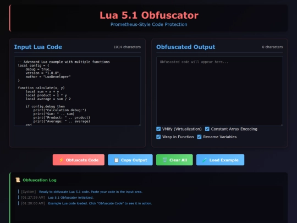Select the test tube icon on Load Example
This screenshot has width=297, height=223.
tap(205, 160)
